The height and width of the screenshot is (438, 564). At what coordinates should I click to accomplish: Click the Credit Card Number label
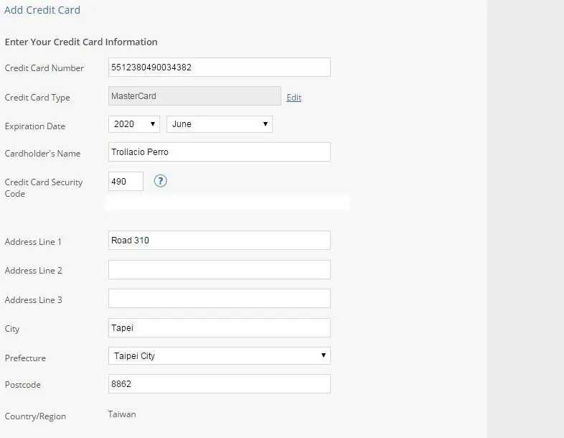(x=44, y=68)
